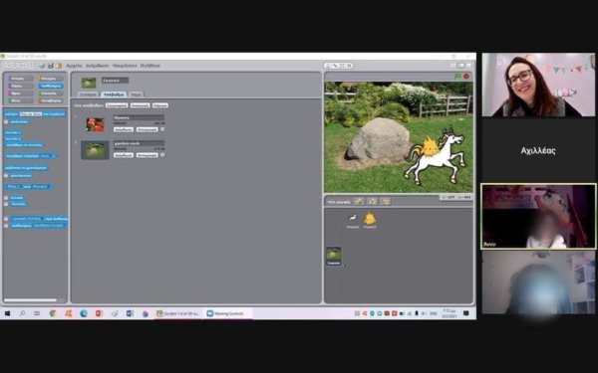Click the surprise sprite icon
This screenshot has height=373, width=598.
point(386,201)
